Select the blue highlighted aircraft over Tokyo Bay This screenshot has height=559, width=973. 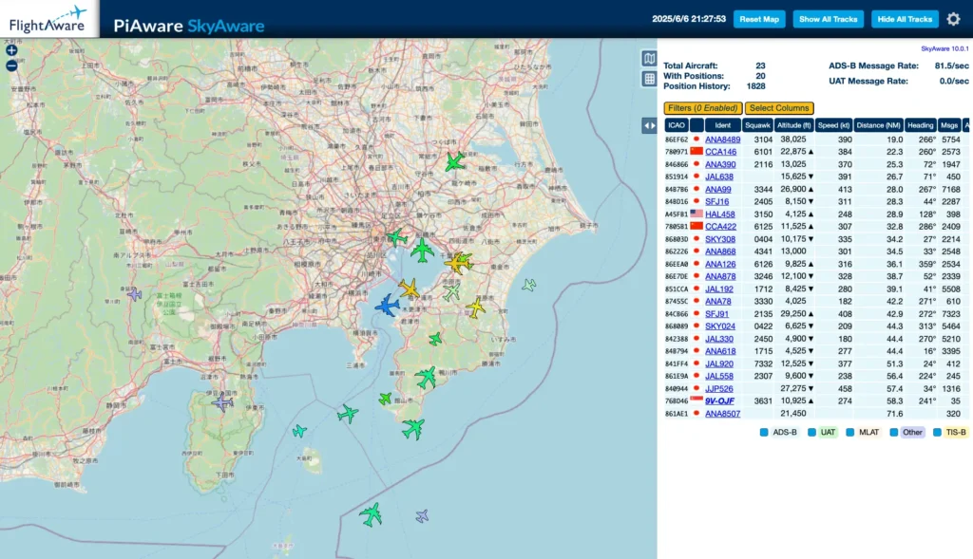pos(388,306)
